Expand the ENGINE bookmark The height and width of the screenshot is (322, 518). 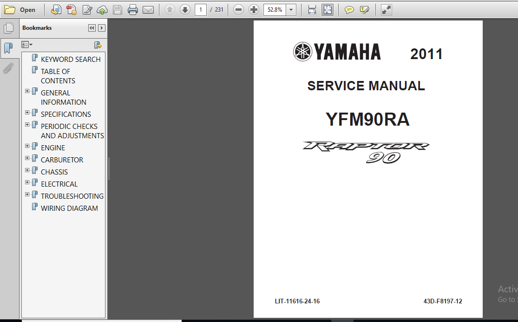click(x=27, y=146)
